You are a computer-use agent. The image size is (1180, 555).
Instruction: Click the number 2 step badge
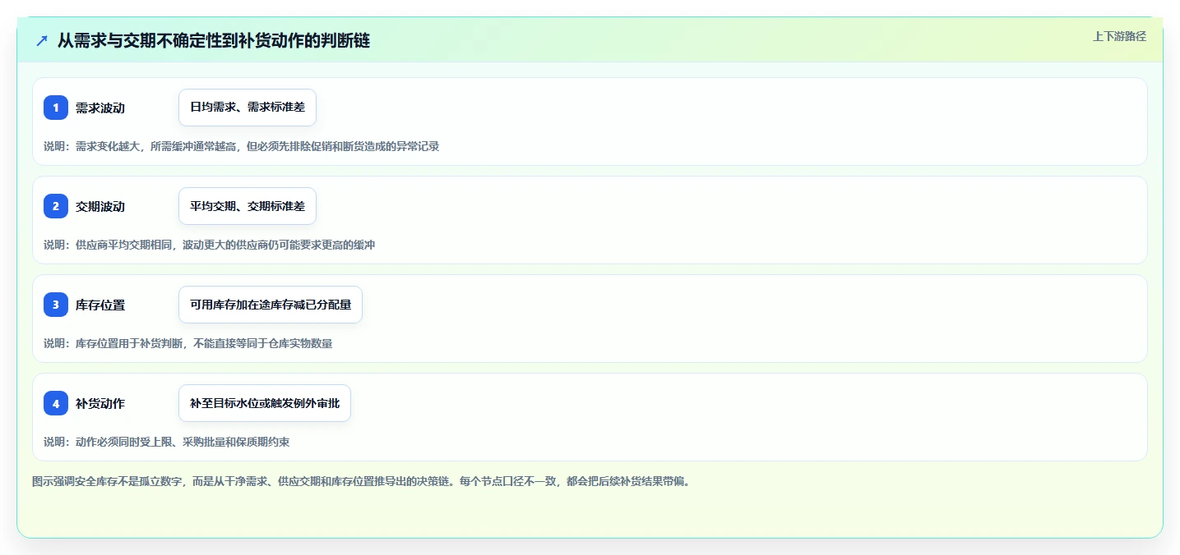tap(56, 206)
